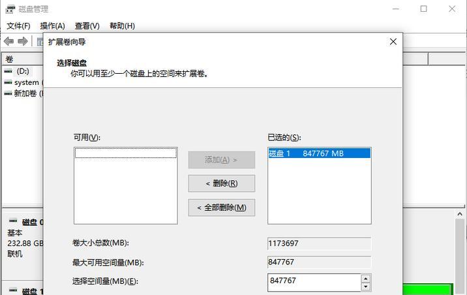The width and height of the screenshot is (467, 295).
Task: Click the 磁盘管理 title bar app icon
Action: (x=10, y=9)
